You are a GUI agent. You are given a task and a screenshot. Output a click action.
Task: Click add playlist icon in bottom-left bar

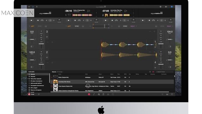pyautogui.click(x=39, y=94)
